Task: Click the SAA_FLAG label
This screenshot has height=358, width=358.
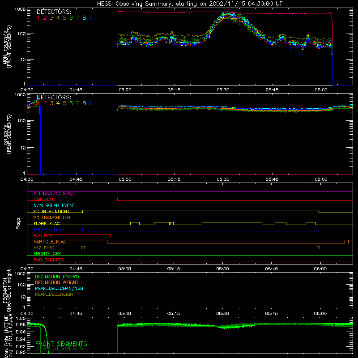Action: [44, 236]
